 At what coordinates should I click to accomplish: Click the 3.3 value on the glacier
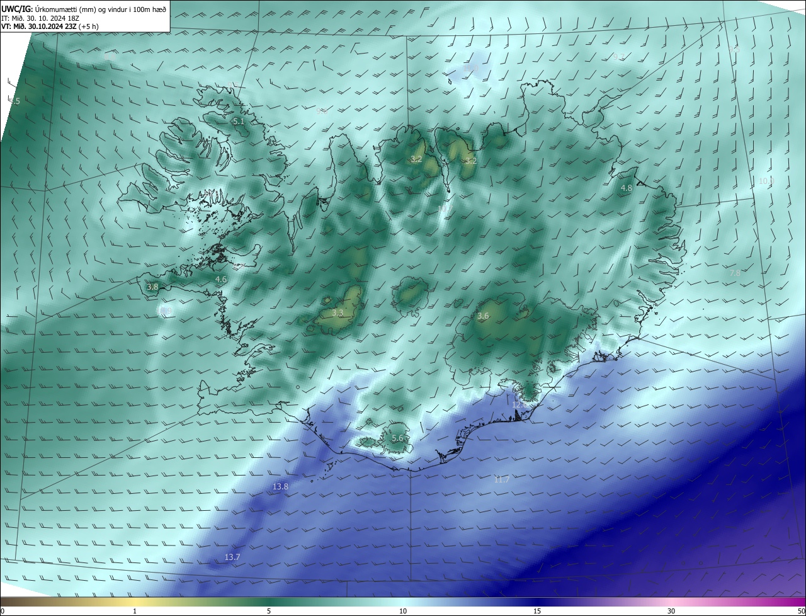click(x=338, y=313)
